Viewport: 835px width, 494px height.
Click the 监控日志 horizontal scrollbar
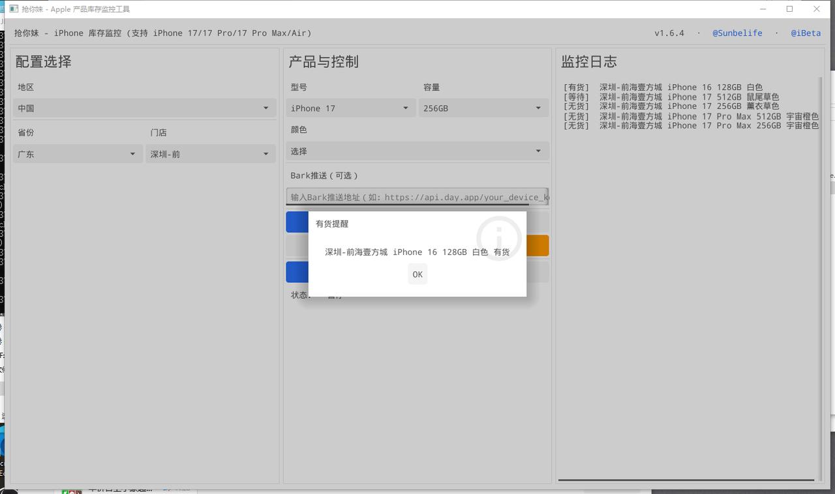pyautogui.click(x=686, y=480)
